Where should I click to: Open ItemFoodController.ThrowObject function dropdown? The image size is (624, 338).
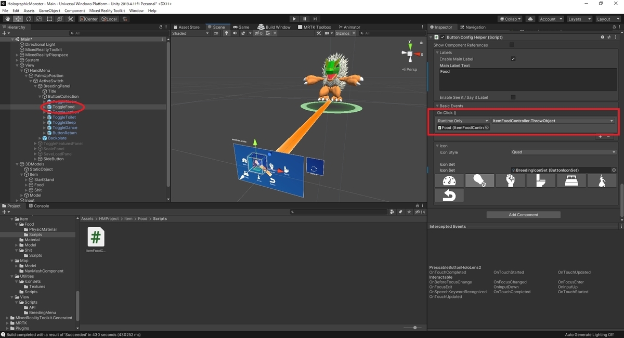click(x=553, y=121)
